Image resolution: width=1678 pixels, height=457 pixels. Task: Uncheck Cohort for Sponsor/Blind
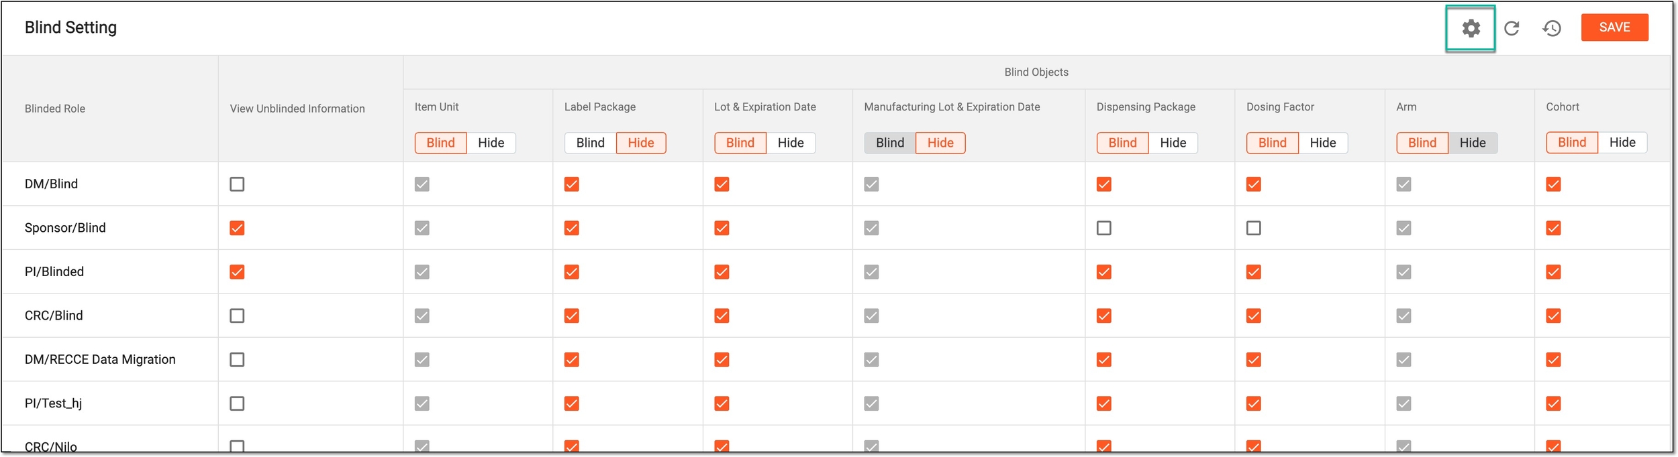tap(1554, 228)
